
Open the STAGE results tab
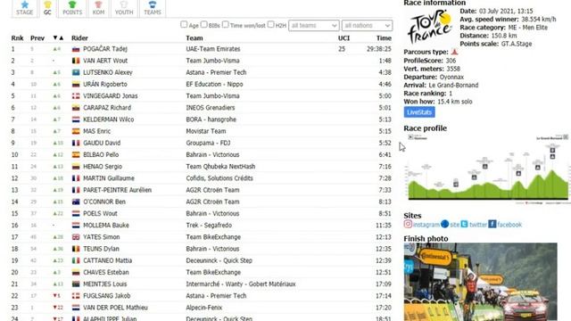coord(25,8)
